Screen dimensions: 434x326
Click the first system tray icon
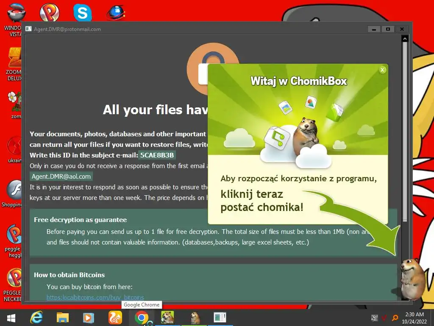pos(374,318)
